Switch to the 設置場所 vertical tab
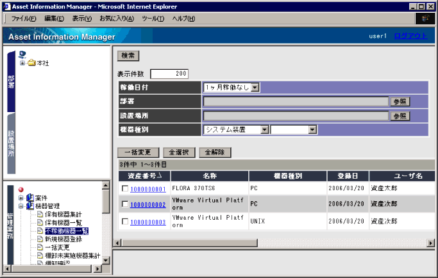This screenshot has height=278, width=438. tap(11, 143)
